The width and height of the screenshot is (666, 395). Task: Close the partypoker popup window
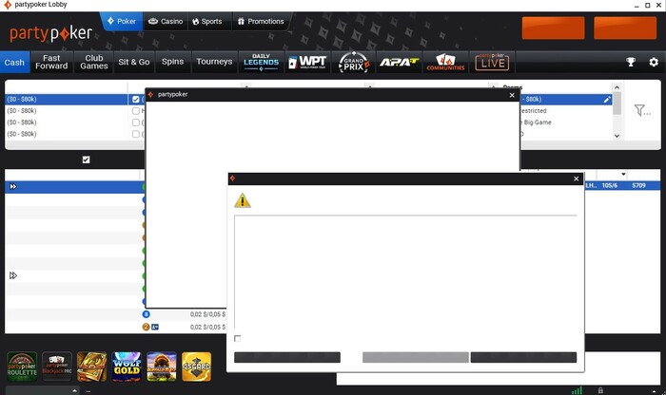tap(512, 95)
